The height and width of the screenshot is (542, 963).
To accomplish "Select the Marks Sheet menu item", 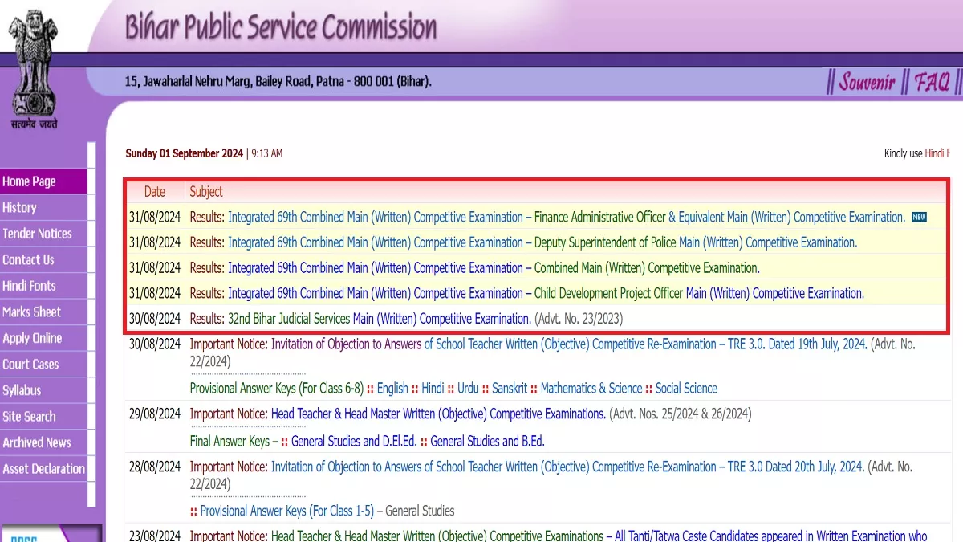I will click(43, 312).
